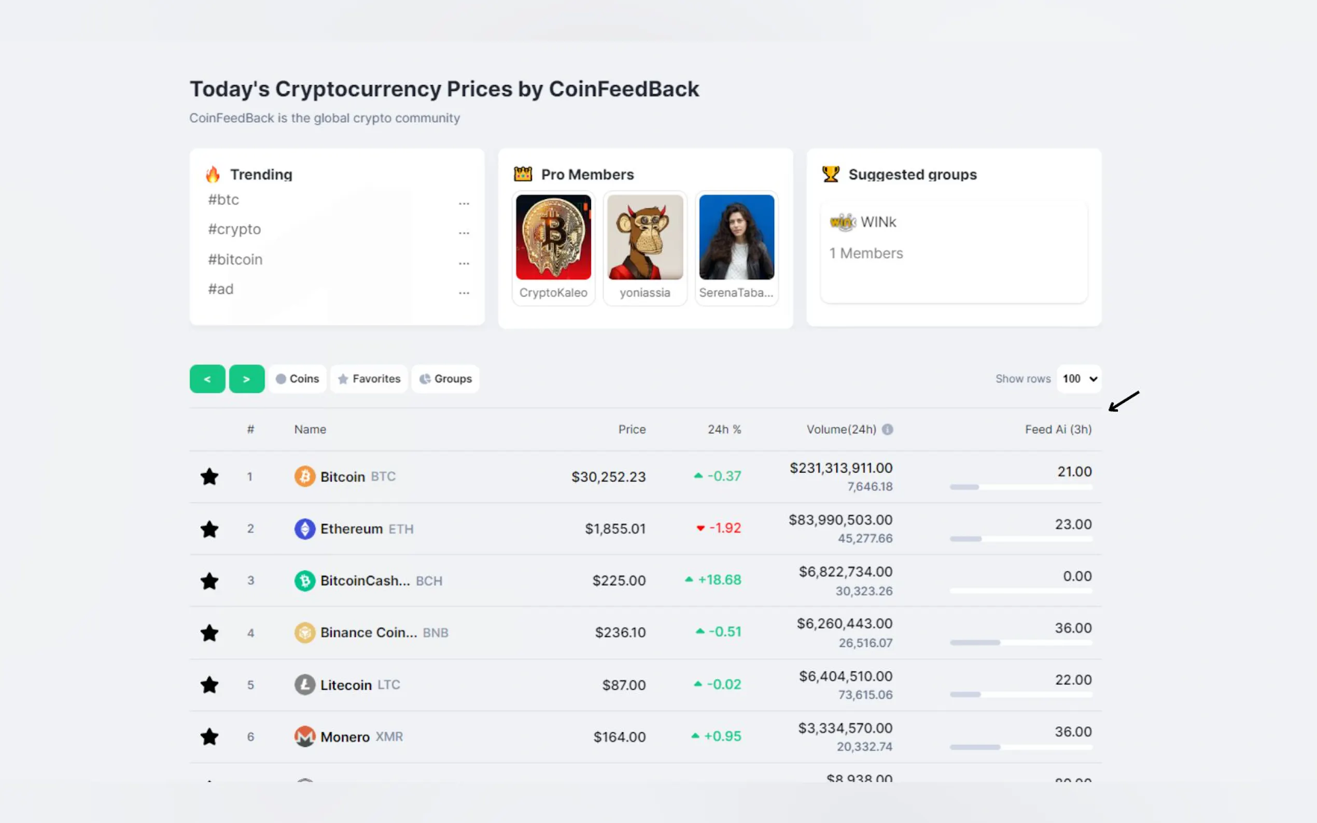Screen dimensions: 1317x823
Task: Click Bitcoin's Feed Ai progress bar
Action: click(1020, 487)
